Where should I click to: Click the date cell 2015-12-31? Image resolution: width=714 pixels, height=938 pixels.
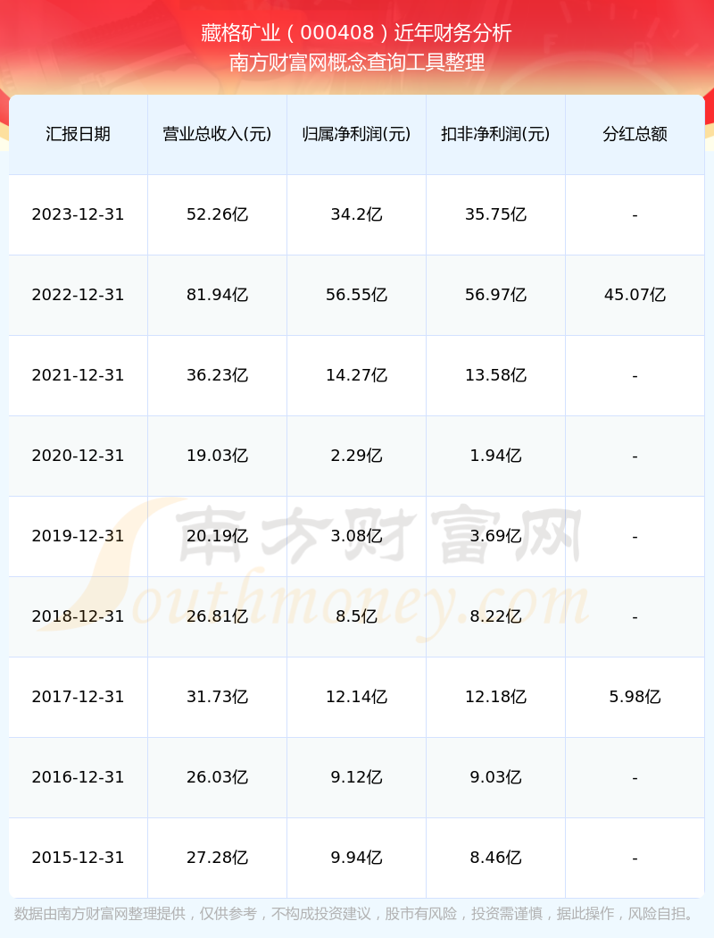[79, 858]
